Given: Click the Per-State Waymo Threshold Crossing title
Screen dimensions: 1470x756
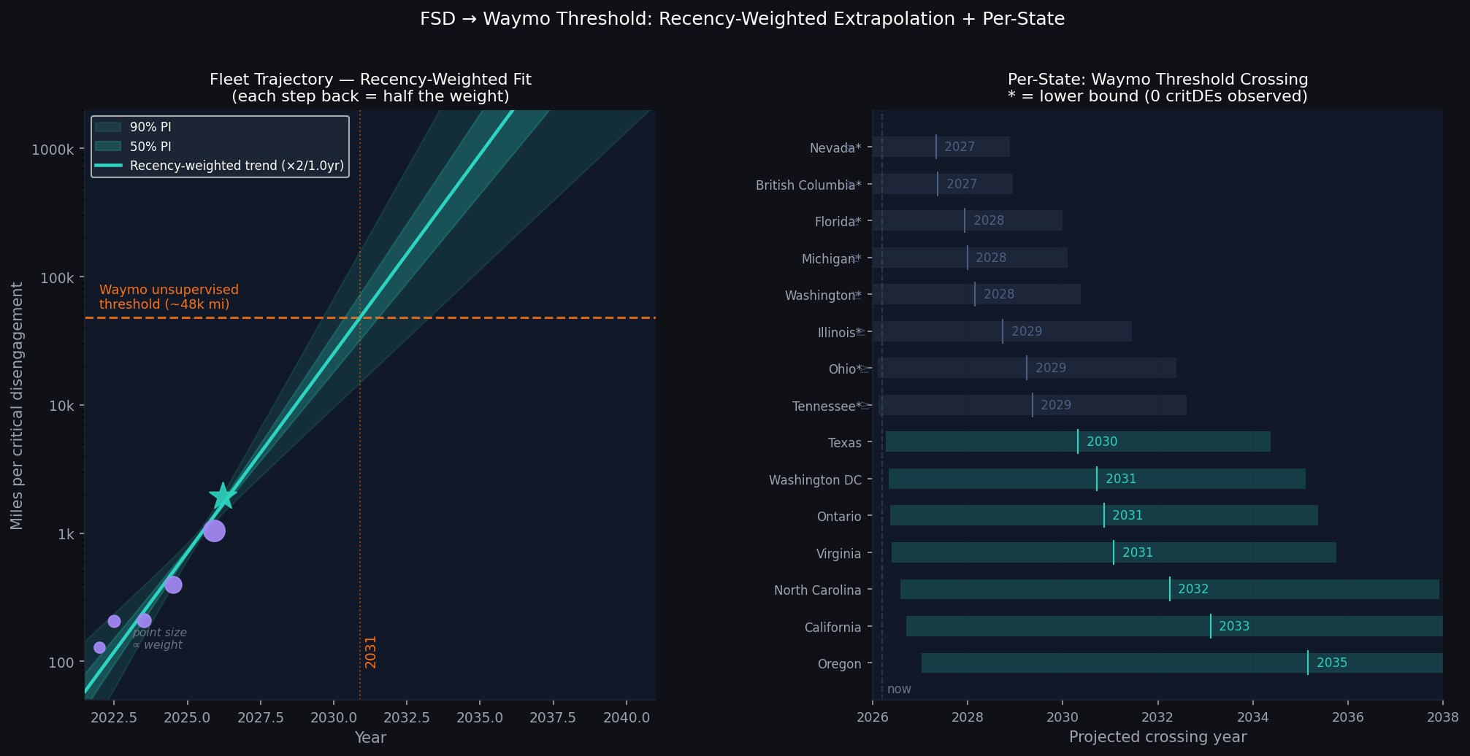Looking at the screenshot, I should coord(1157,88).
